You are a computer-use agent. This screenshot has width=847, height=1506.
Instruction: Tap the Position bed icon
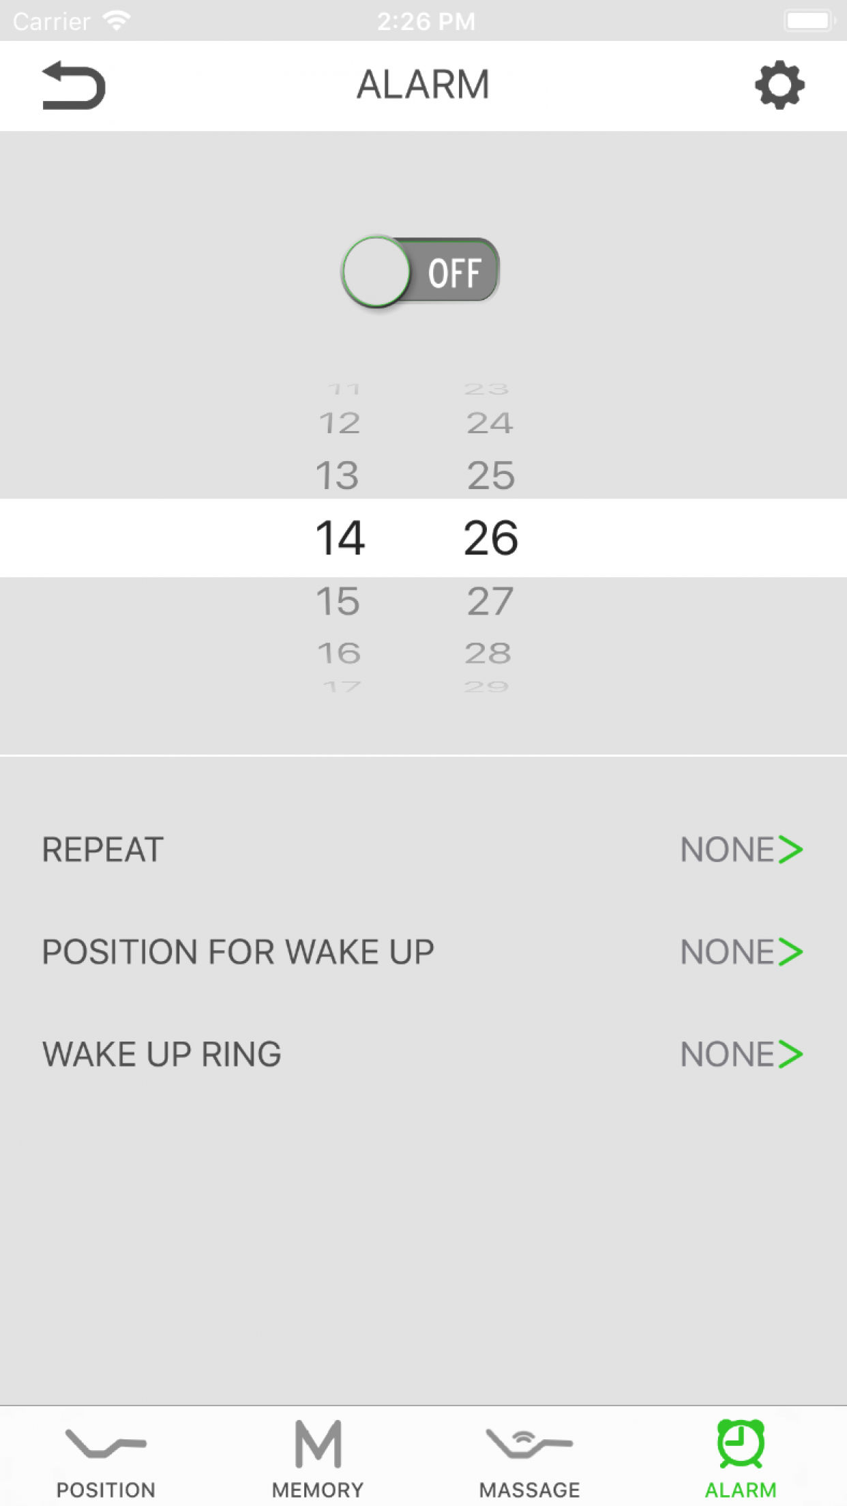click(x=106, y=1444)
